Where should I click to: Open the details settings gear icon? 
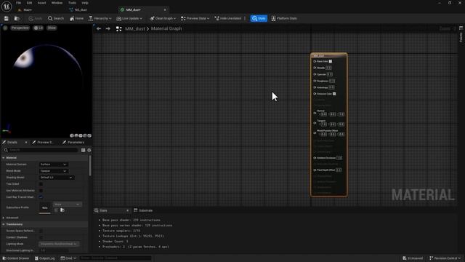point(89,151)
